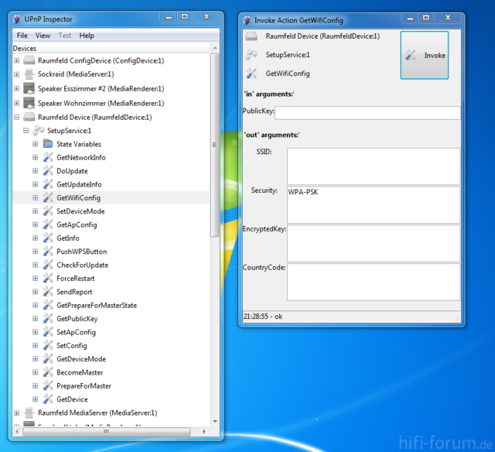Collapse the SetupService:1 tree node
The image size is (495, 452).
coord(26,131)
